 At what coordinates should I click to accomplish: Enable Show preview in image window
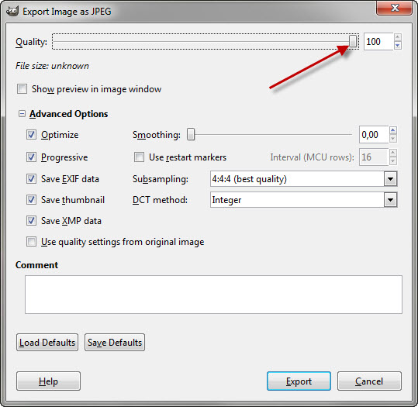coord(22,89)
